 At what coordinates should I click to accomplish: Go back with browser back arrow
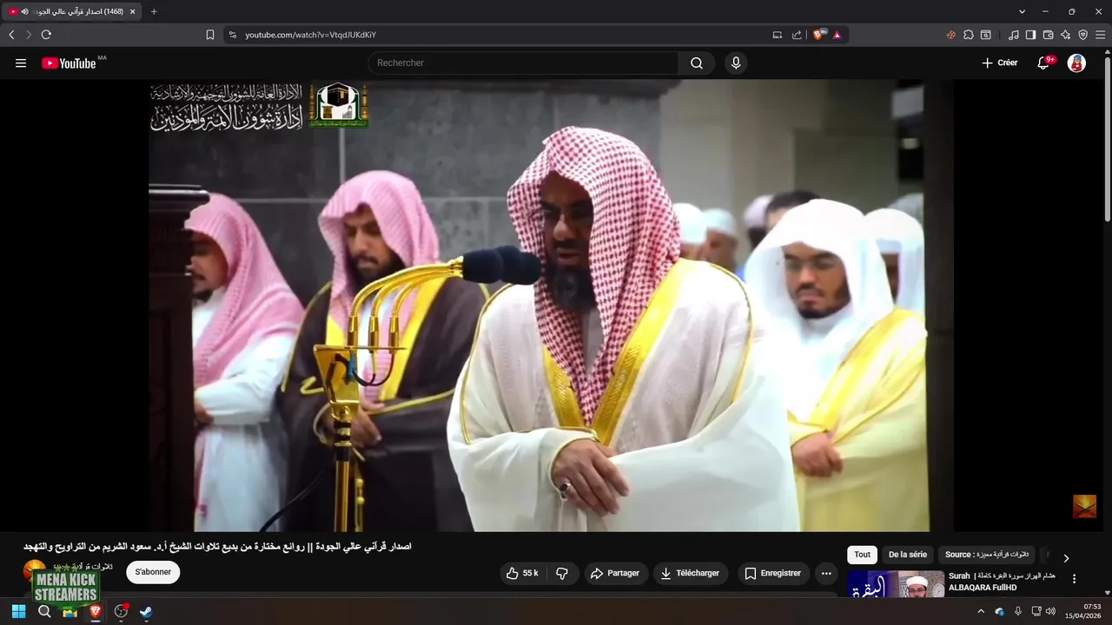pos(11,35)
